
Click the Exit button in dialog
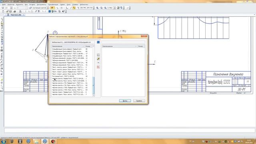125,101
